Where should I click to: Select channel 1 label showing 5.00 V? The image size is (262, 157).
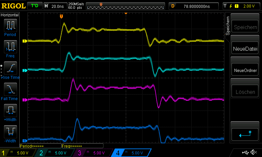click(x=18, y=153)
